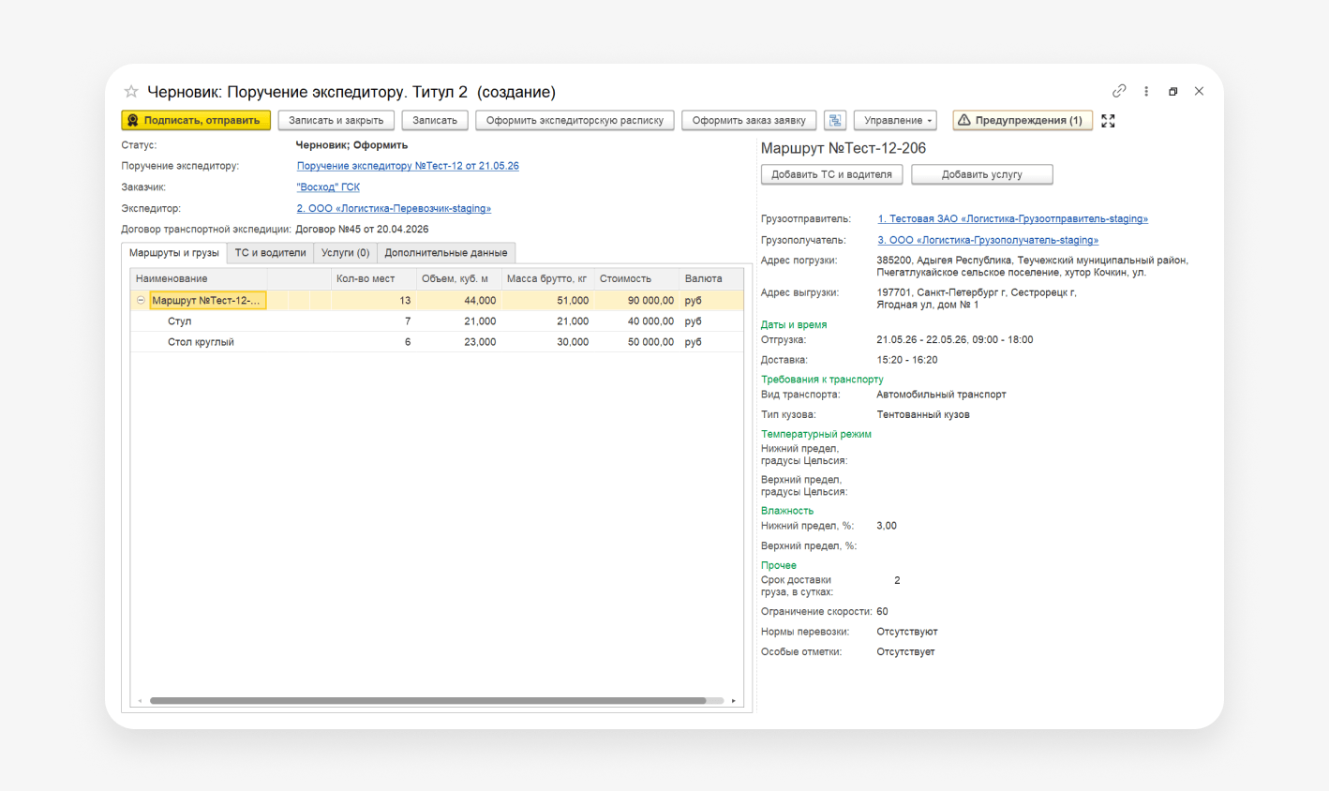
Task: Open the three-dot more options menu
Action: pos(1146,91)
